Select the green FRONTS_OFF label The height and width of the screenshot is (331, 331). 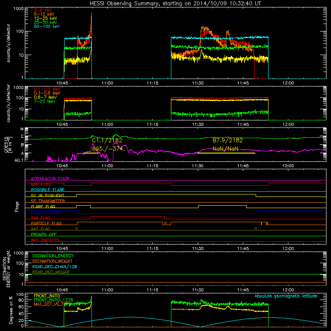coord(44,234)
